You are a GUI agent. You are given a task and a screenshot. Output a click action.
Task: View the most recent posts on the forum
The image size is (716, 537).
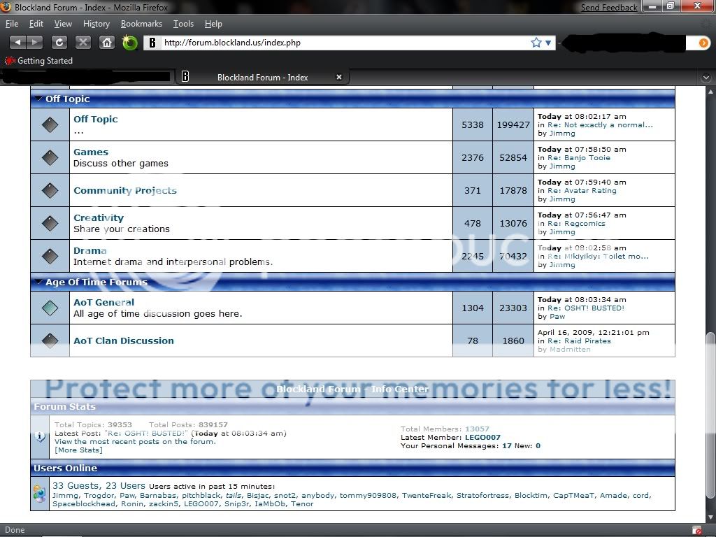click(x=135, y=442)
